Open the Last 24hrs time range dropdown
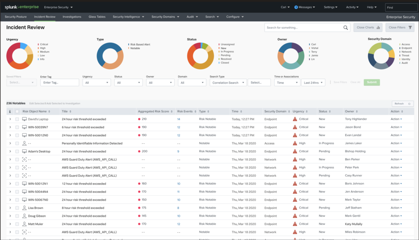This screenshot has width=419, height=240. [313, 82]
